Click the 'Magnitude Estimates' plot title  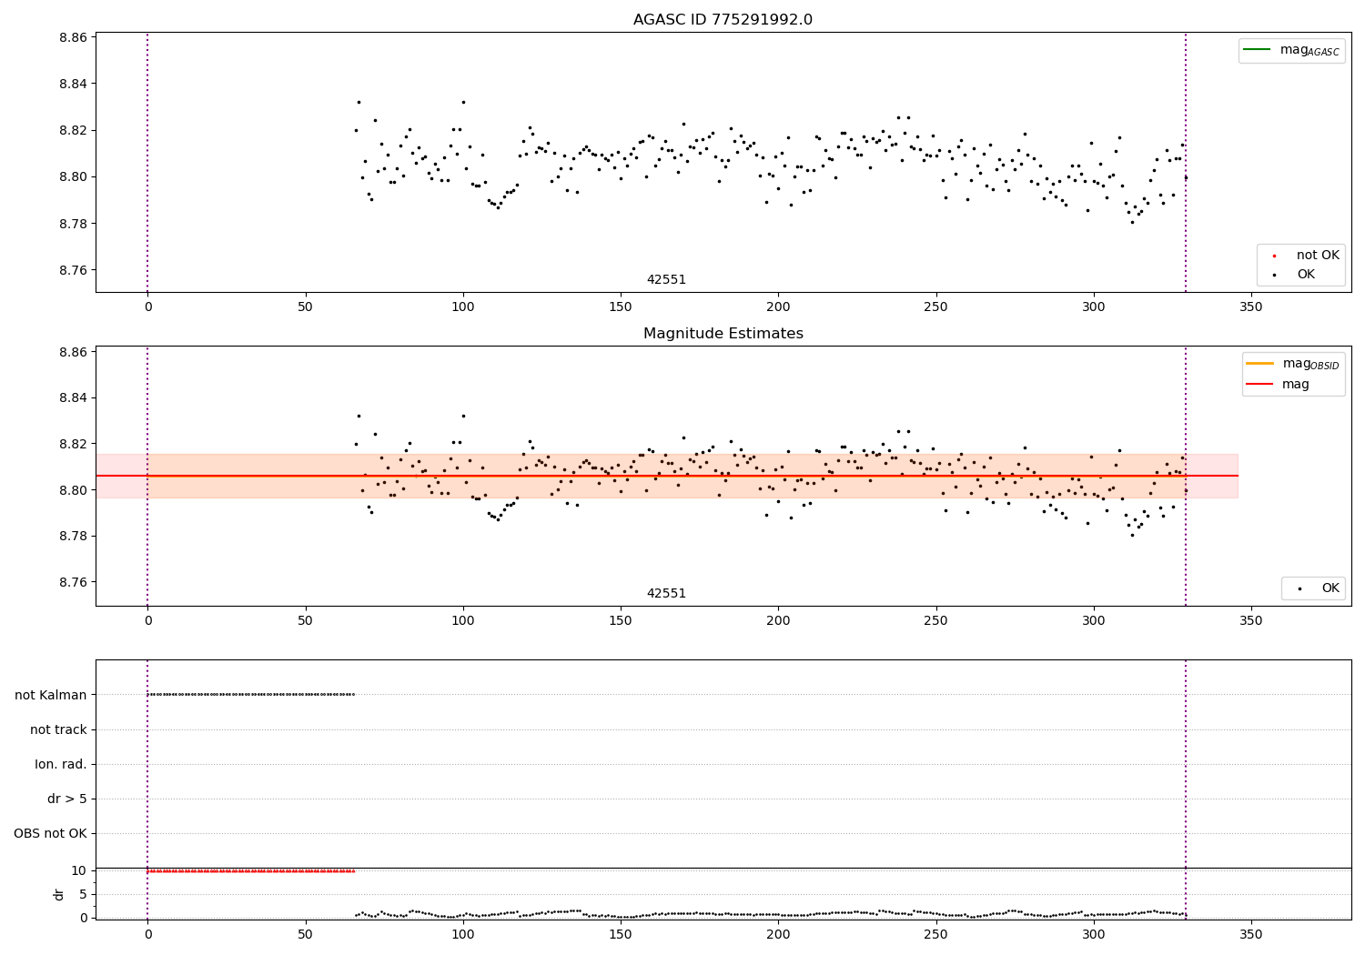723,334
